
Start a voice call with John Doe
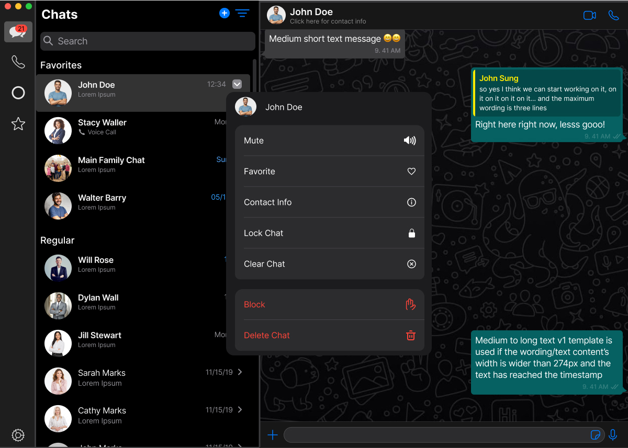point(613,15)
